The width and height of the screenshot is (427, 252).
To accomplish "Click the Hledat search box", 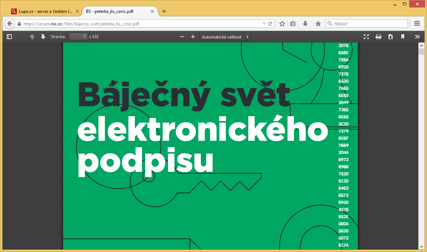I will [369, 24].
